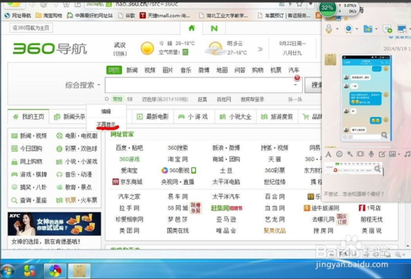Open dropdown arrow next to send file icon
This screenshot has height=279, width=411.
[377, 29]
